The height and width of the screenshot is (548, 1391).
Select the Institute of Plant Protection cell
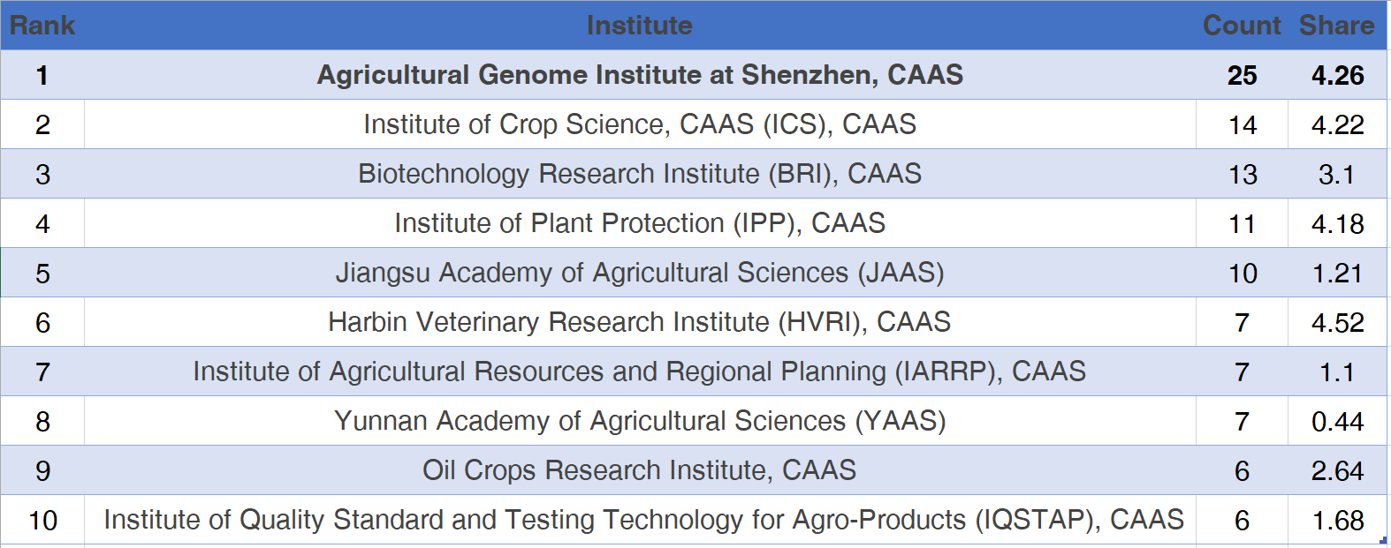pyautogui.click(x=639, y=223)
